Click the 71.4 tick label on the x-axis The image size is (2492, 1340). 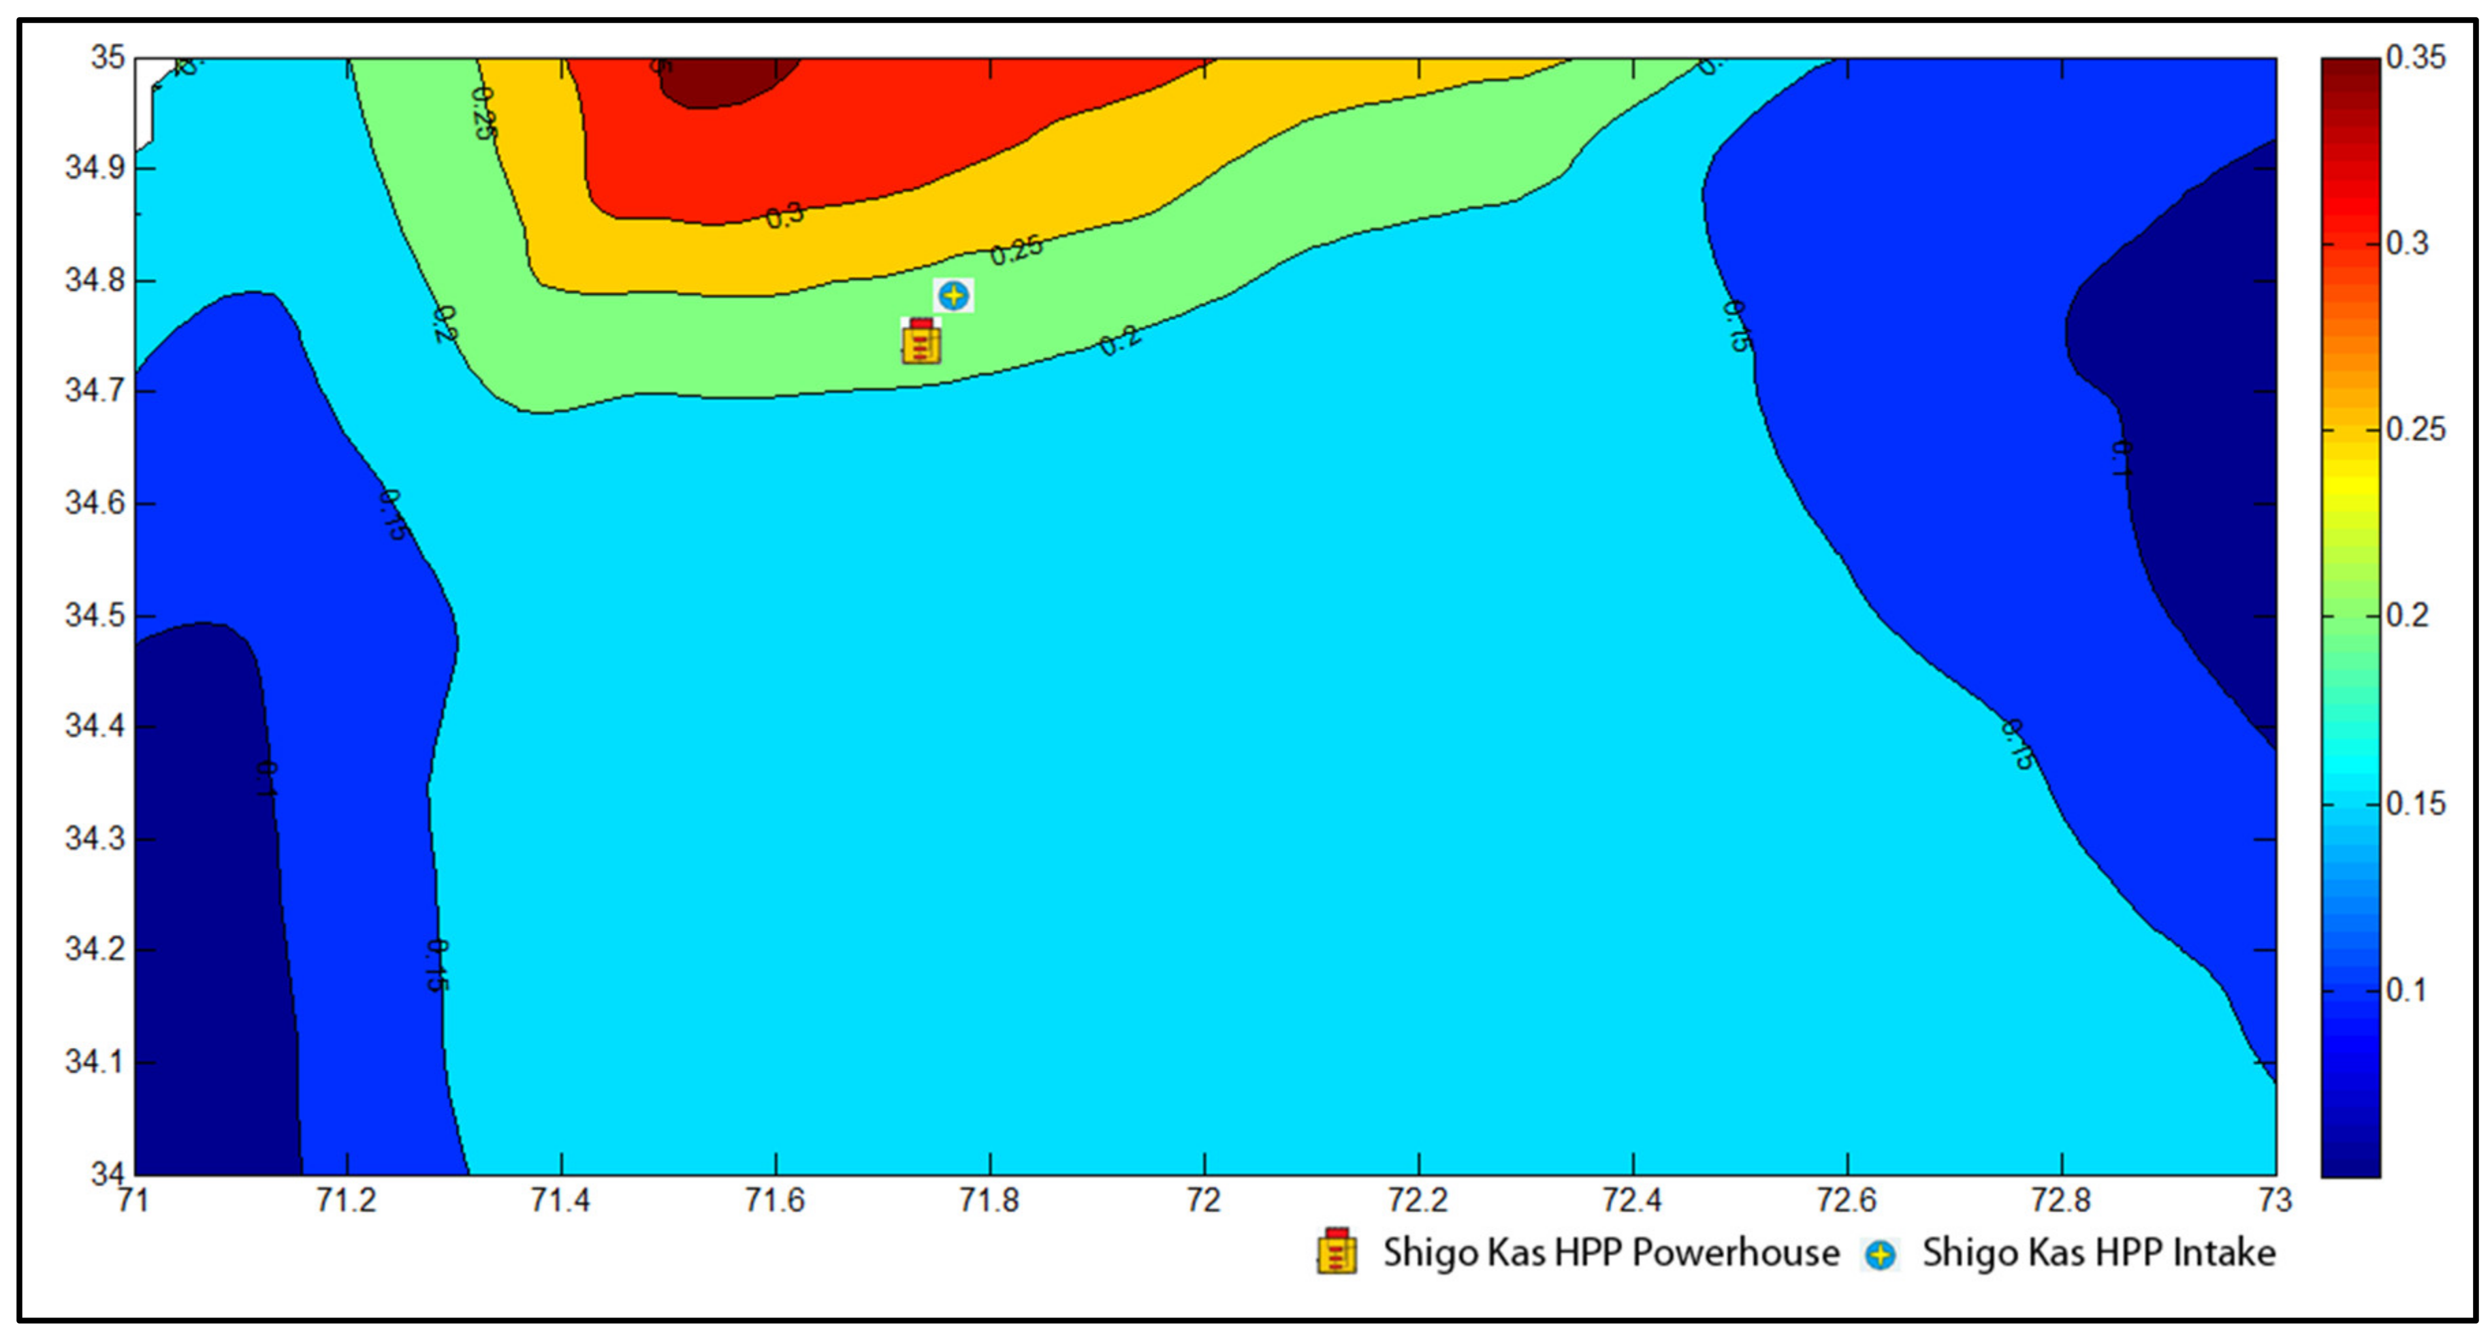pos(560,1200)
